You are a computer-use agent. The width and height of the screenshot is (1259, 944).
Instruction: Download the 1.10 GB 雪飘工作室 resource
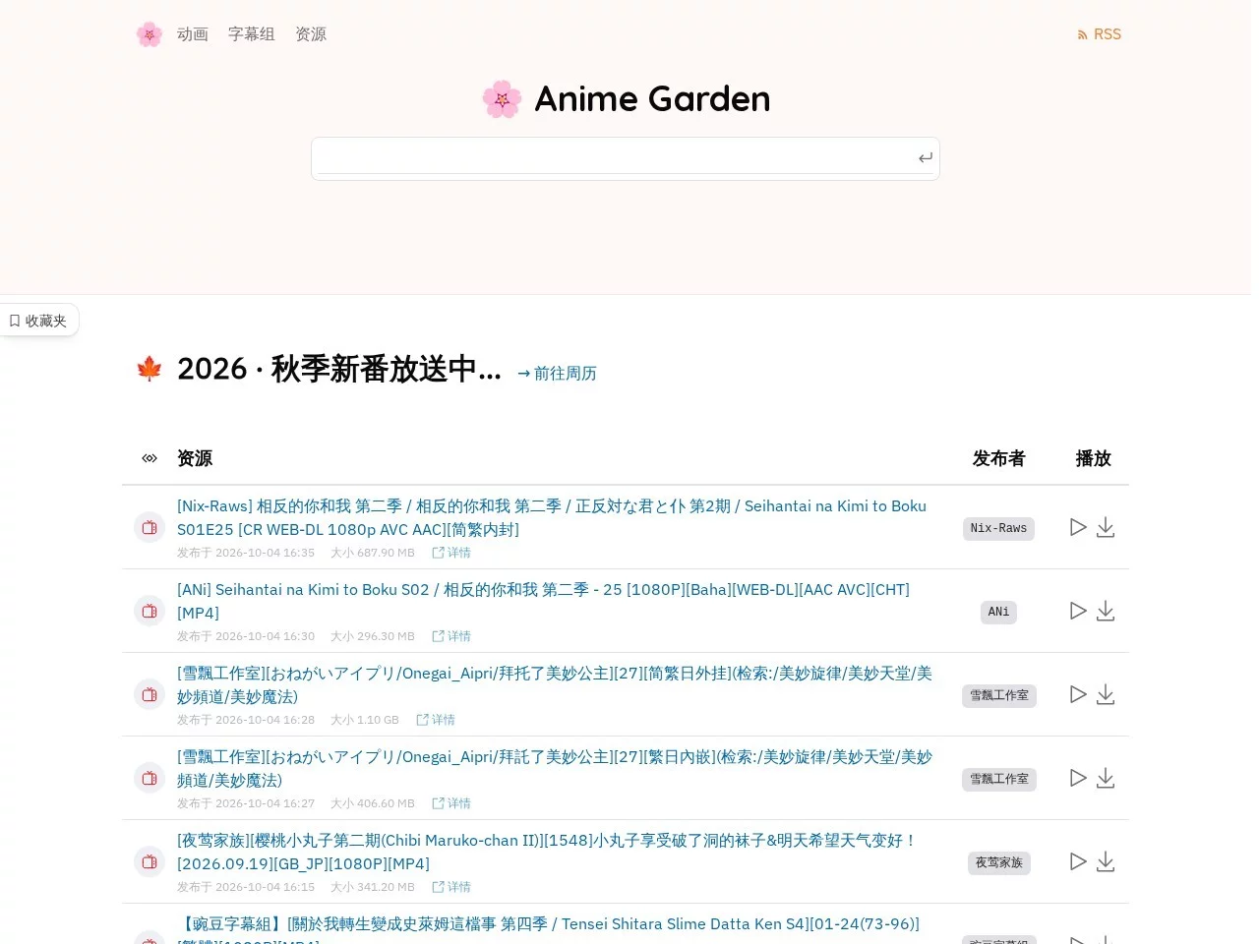point(1106,694)
